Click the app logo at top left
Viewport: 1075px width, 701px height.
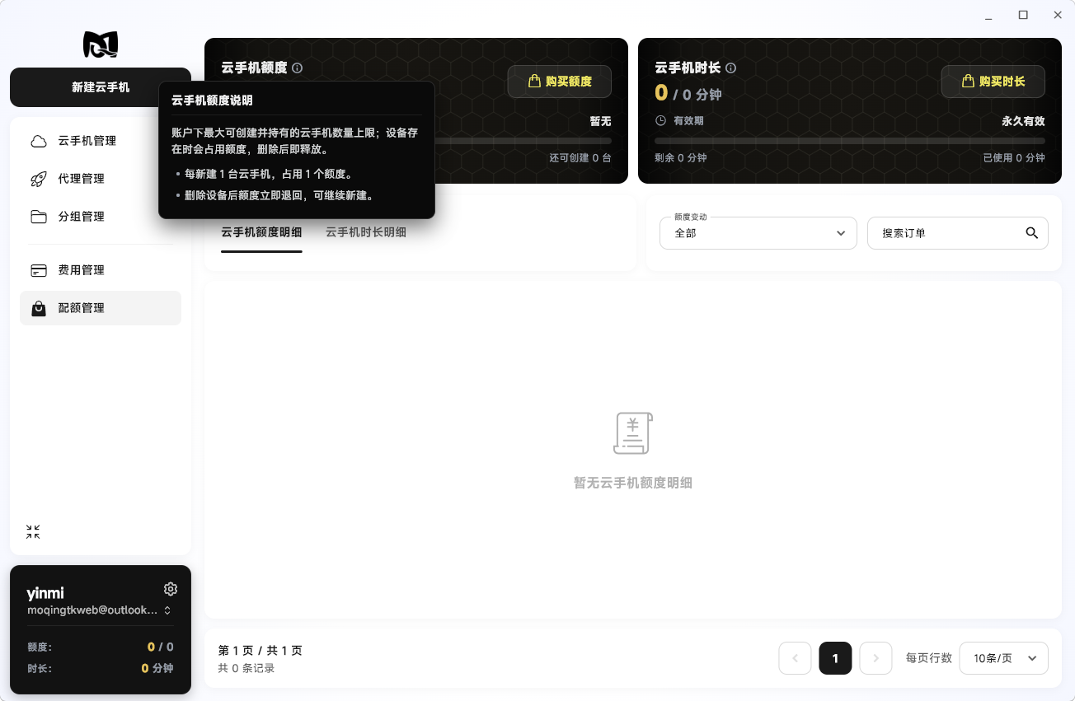click(x=101, y=44)
